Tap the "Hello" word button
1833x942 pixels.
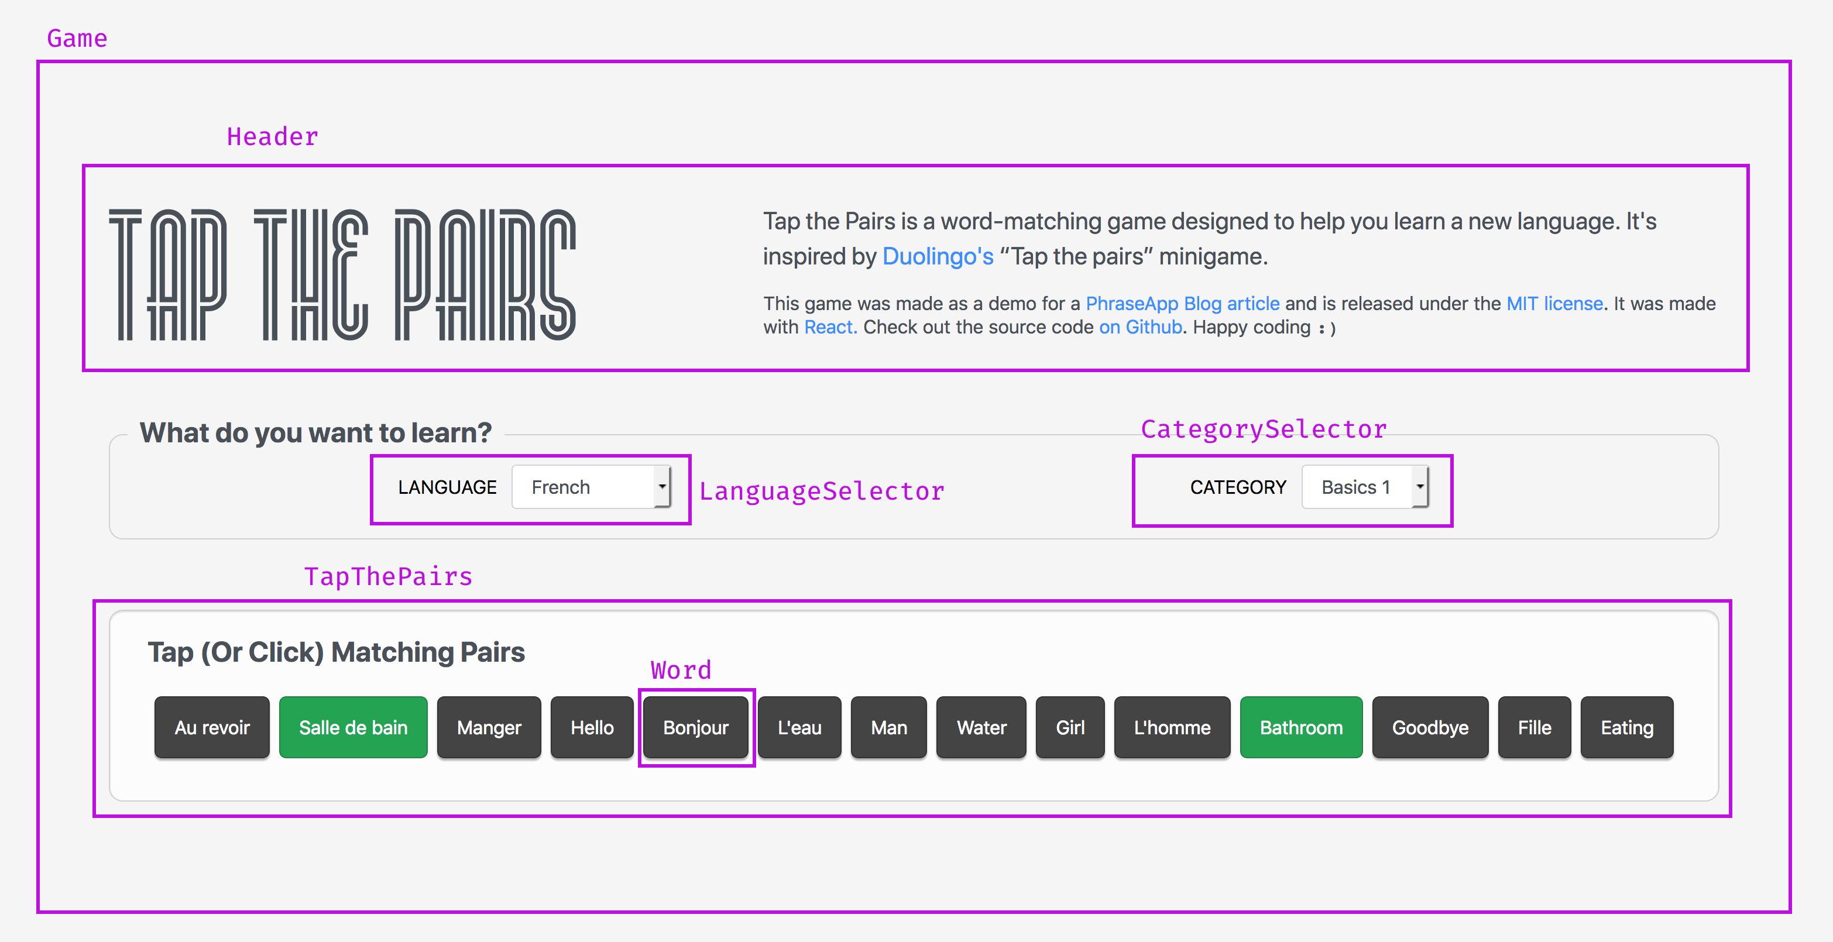tap(592, 727)
